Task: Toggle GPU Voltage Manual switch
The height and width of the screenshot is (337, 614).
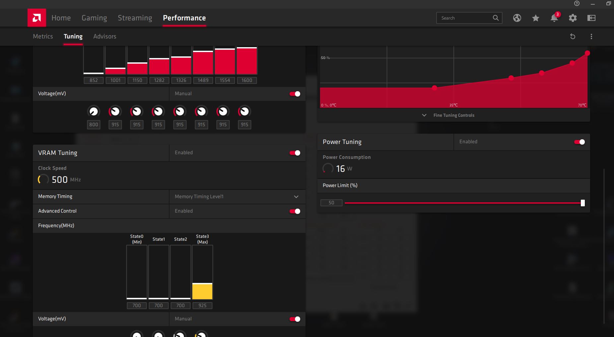Action: tap(295, 94)
